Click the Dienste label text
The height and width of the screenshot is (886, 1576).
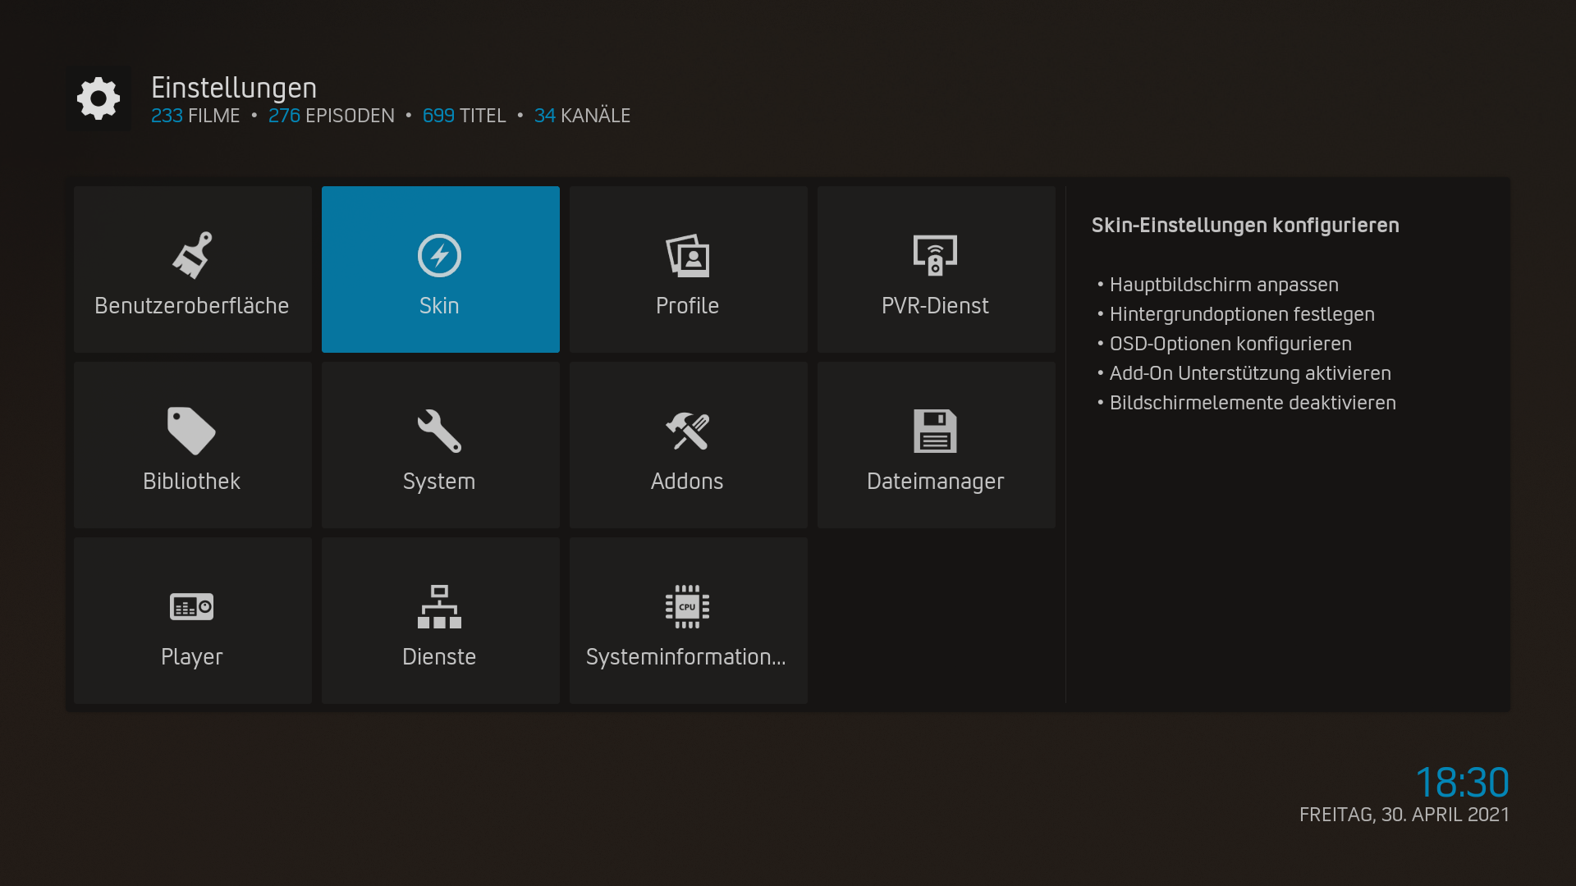tap(439, 657)
